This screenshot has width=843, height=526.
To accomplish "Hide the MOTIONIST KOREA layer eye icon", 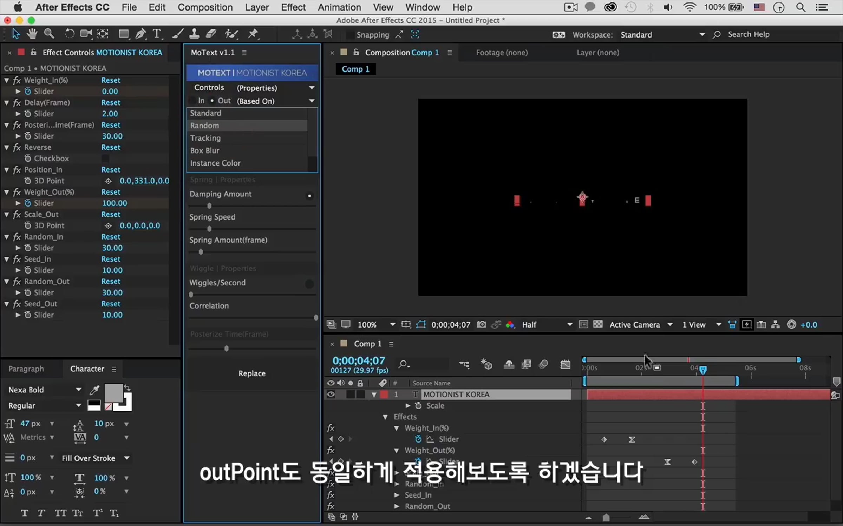I will pyautogui.click(x=331, y=394).
